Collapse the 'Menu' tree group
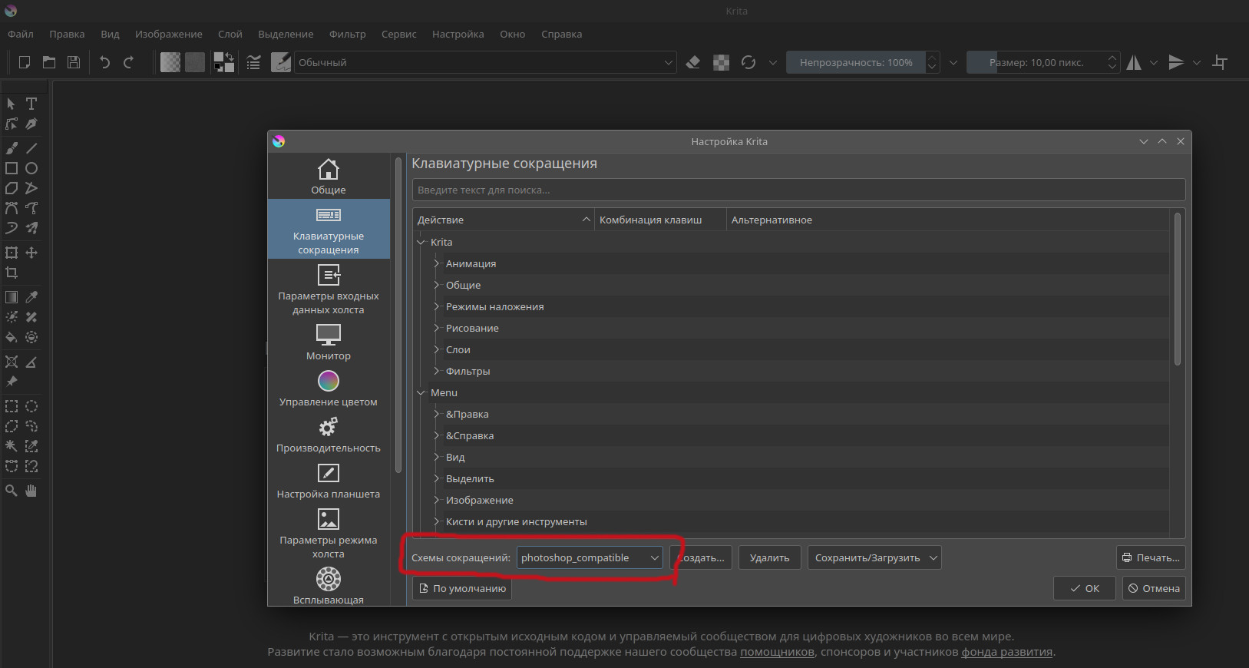This screenshot has width=1249, height=668. 421,392
